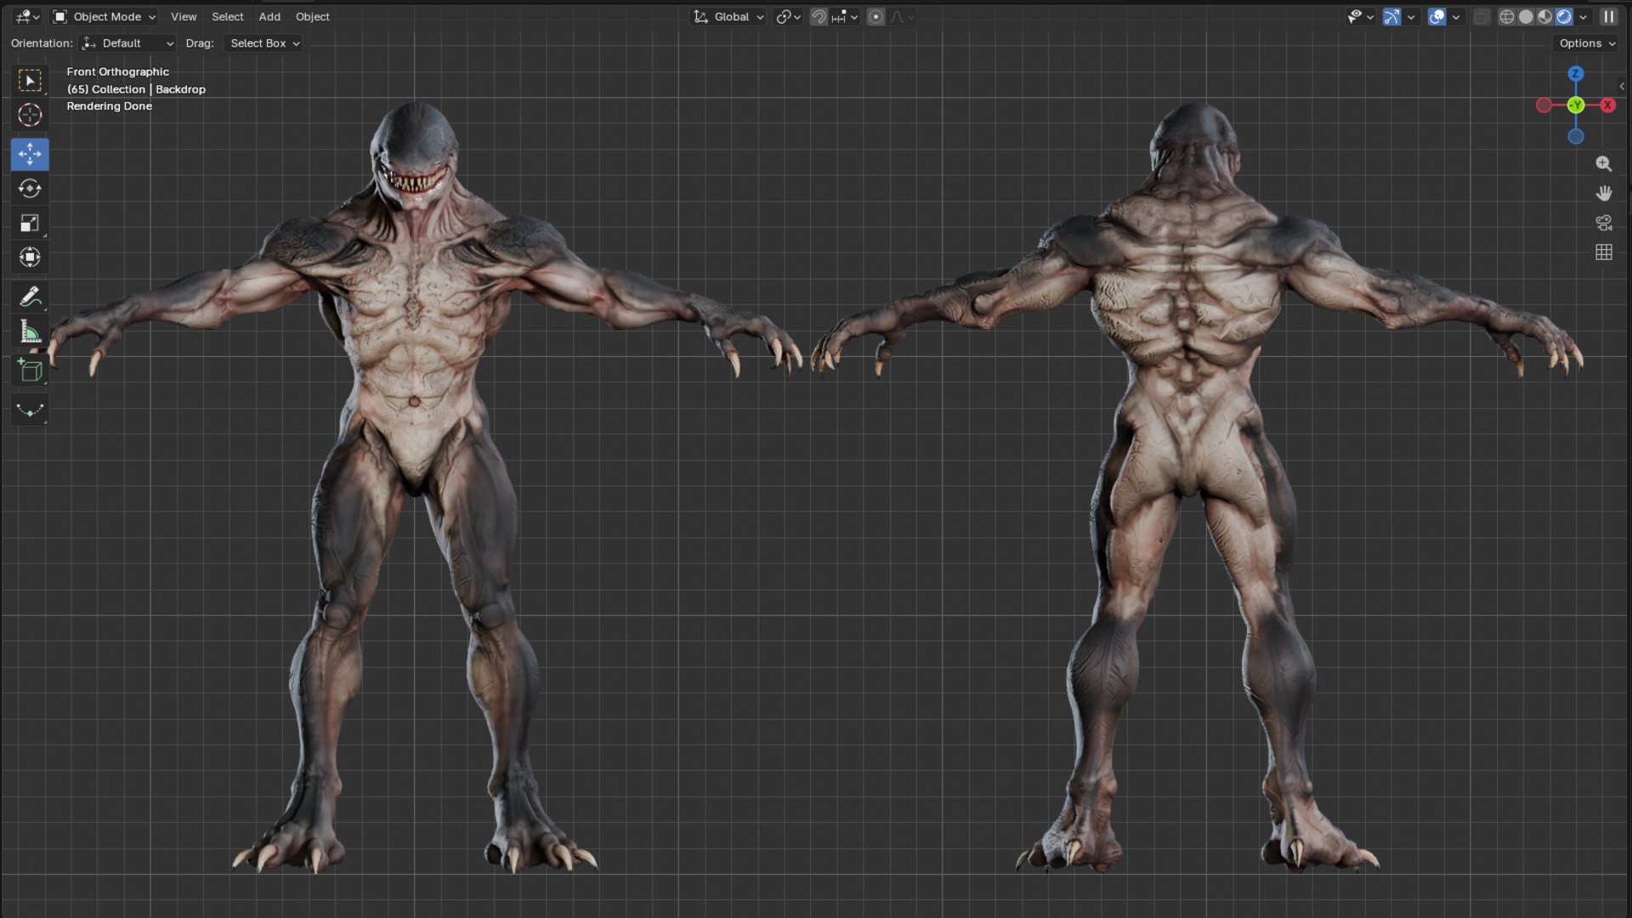Toggle snapping magnet icon
The height and width of the screenshot is (918, 1632).
click(819, 17)
